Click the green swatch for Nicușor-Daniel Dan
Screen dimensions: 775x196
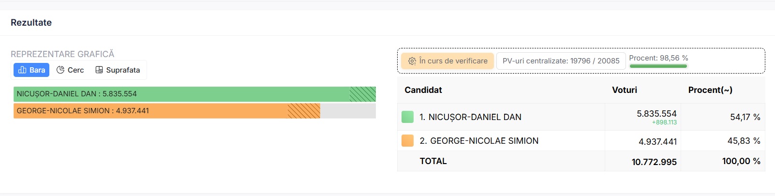[407, 117]
